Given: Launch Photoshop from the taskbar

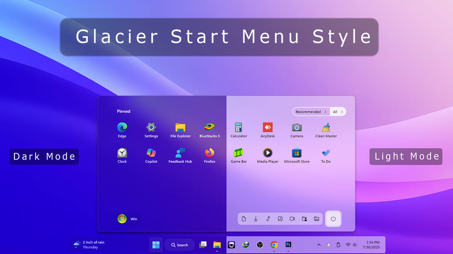Looking at the screenshot, I should point(288,245).
